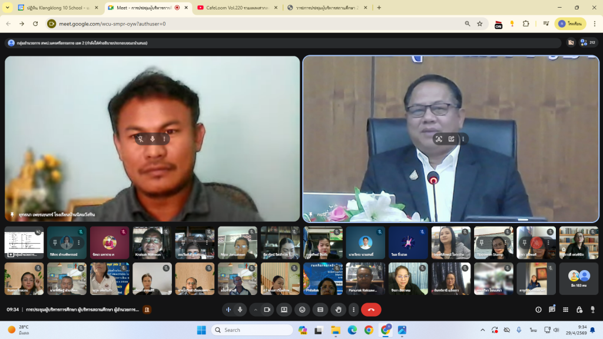Open the people panel showing 212

(x=588, y=42)
